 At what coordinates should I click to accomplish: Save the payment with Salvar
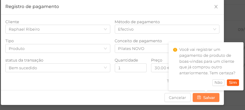[206, 98]
